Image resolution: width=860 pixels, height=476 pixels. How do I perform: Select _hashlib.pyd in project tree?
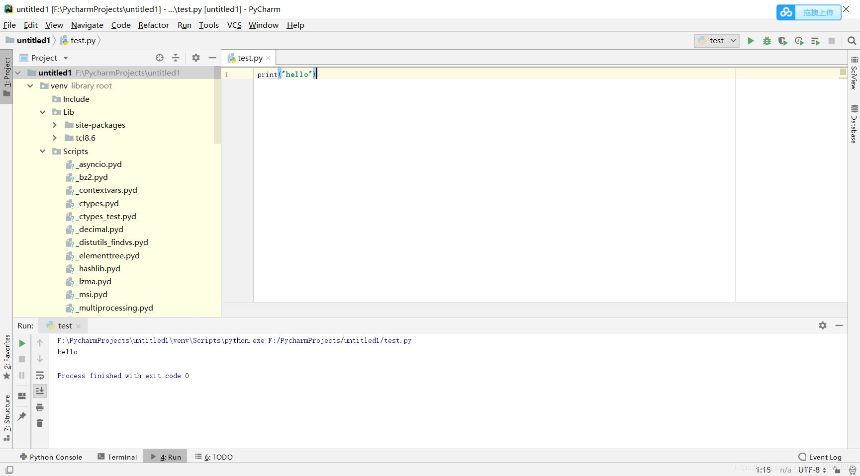tap(99, 268)
